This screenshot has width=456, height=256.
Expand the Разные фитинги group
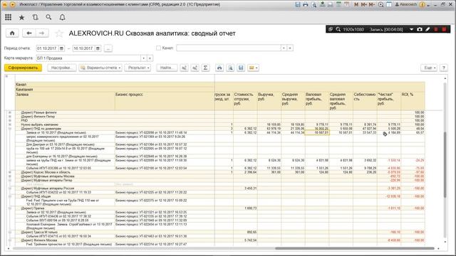[9, 112]
